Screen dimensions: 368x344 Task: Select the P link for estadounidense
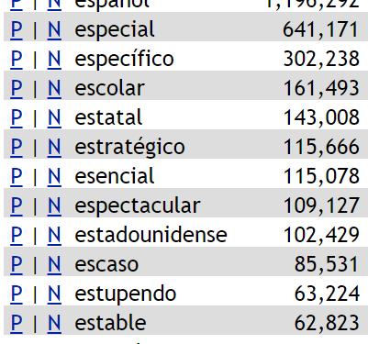click(x=17, y=235)
